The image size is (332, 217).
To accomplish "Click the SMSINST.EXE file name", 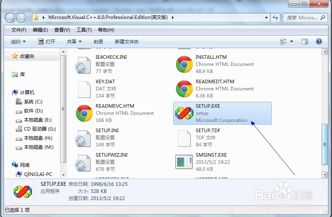I will (211, 155).
